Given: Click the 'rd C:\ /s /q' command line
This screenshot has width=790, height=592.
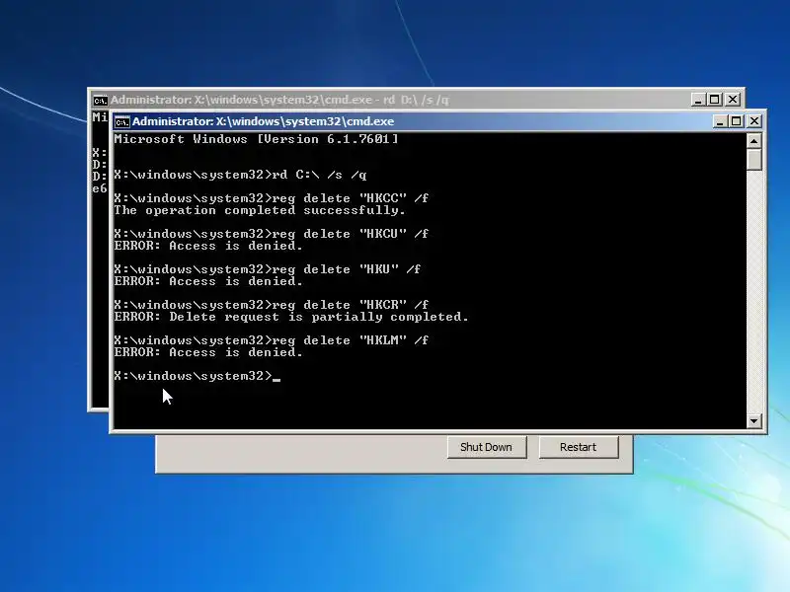Looking at the screenshot, I should [x=240, y=175].
